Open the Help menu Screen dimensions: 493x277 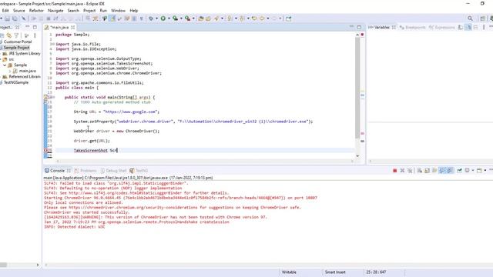(134, 10)
